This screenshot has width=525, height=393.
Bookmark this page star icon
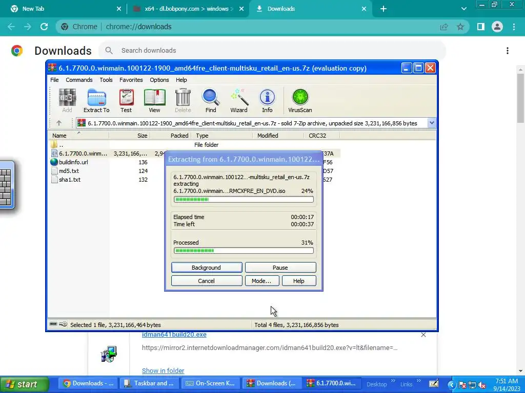[460, 27]
